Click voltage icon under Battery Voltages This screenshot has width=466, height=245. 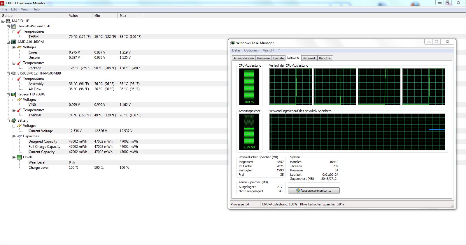(x=19, y=126)
